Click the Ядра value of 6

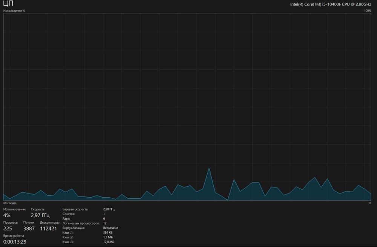pyautogui.click(x=104, y=219)
